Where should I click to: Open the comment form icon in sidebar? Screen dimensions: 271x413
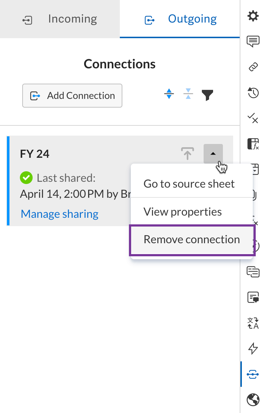tap(253, 297)
